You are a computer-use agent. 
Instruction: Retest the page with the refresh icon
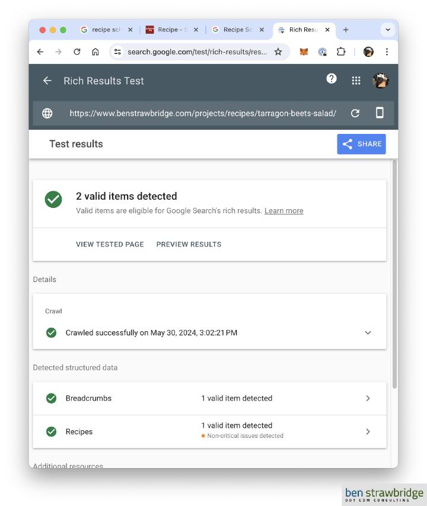(355, 113)
